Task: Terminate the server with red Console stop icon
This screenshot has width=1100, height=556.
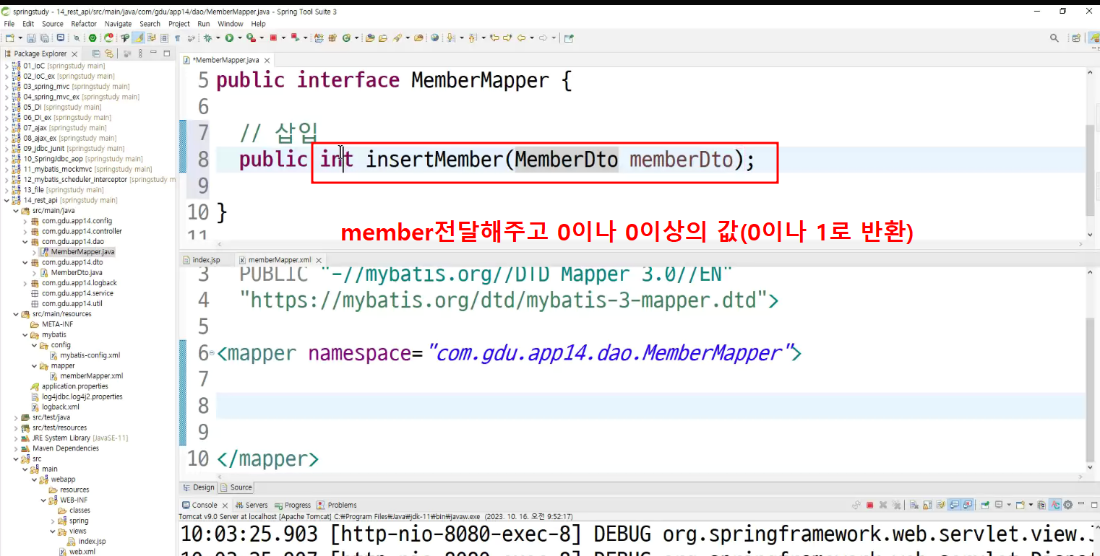Action: [x=870, y=505]
